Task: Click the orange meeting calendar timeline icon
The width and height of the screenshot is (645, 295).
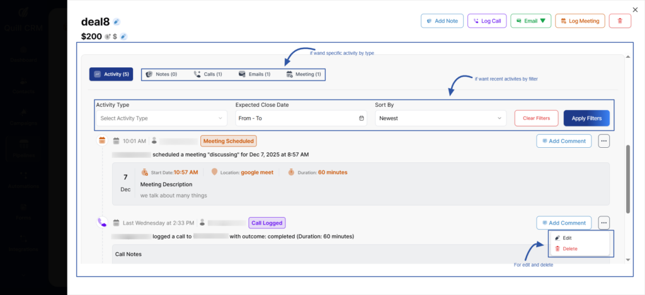Action: click(x=101, y=141)
